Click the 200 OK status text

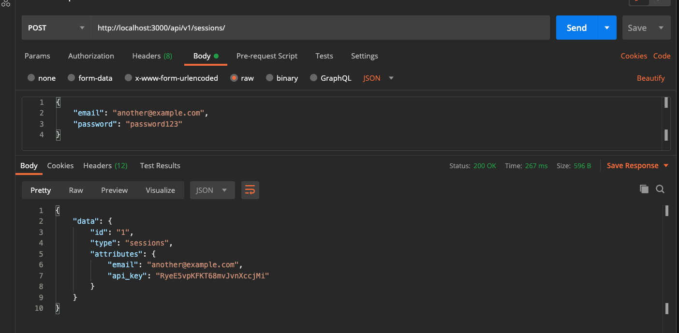[485, 165]
